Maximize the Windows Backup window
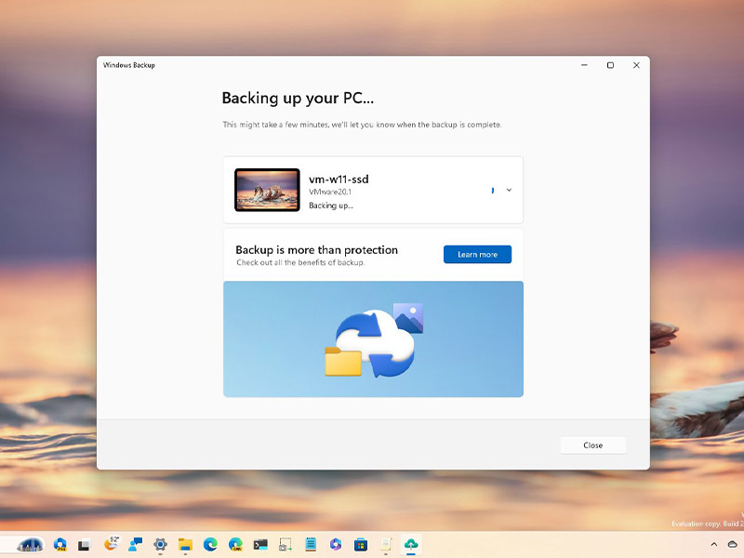Image resolution: width=744 pixels, height=558 pixels. (611, 65)
